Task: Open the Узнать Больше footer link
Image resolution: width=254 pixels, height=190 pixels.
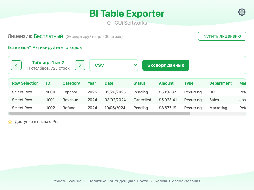Action: point(68,181)
